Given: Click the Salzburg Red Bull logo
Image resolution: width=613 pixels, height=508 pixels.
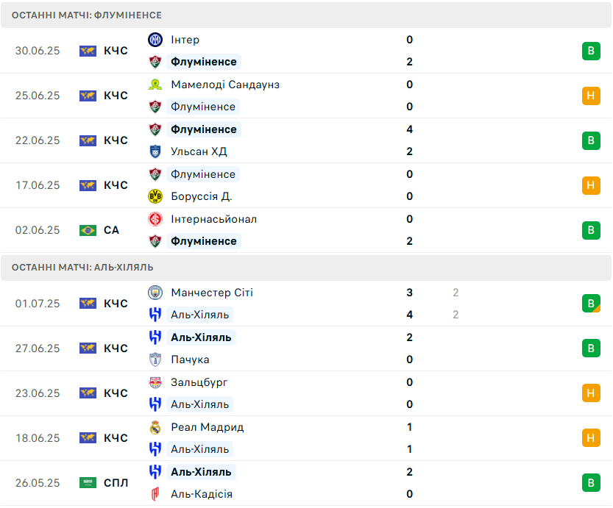Looking at the screenshot, I should pyautogui.click(x=155, y=383).
